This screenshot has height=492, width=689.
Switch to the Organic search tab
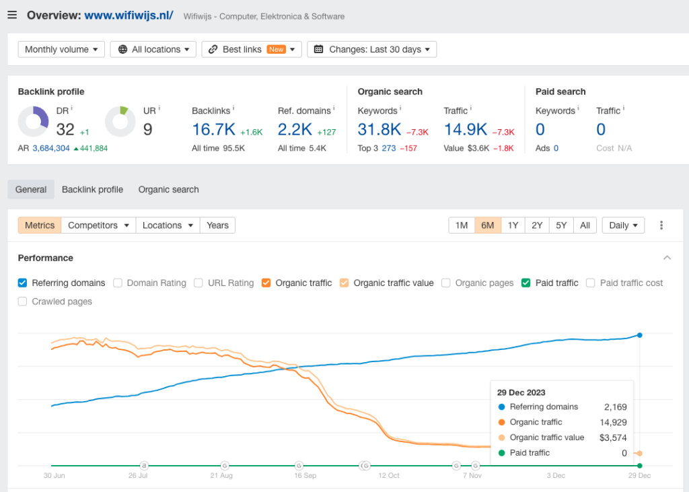(168, 190)
